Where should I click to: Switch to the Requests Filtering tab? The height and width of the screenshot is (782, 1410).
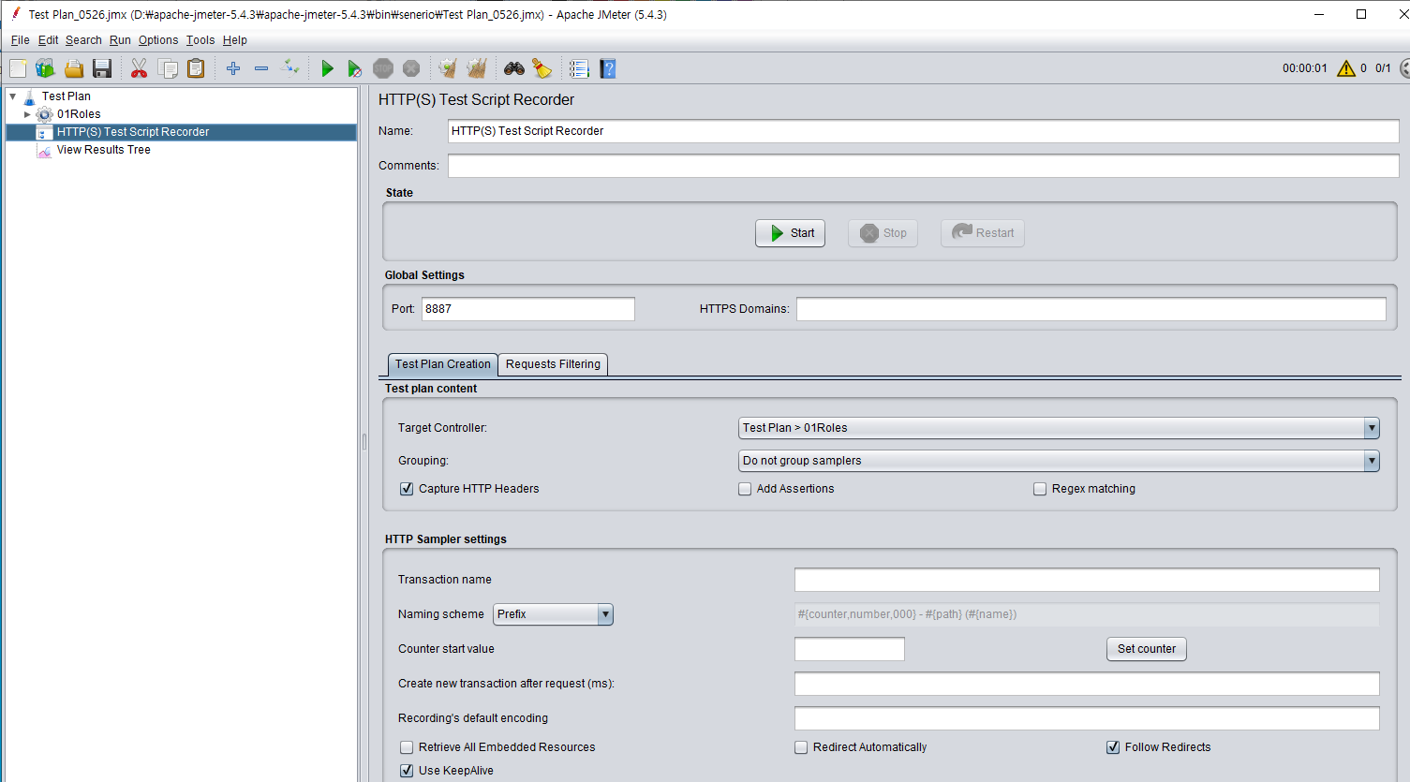point(553,364)
